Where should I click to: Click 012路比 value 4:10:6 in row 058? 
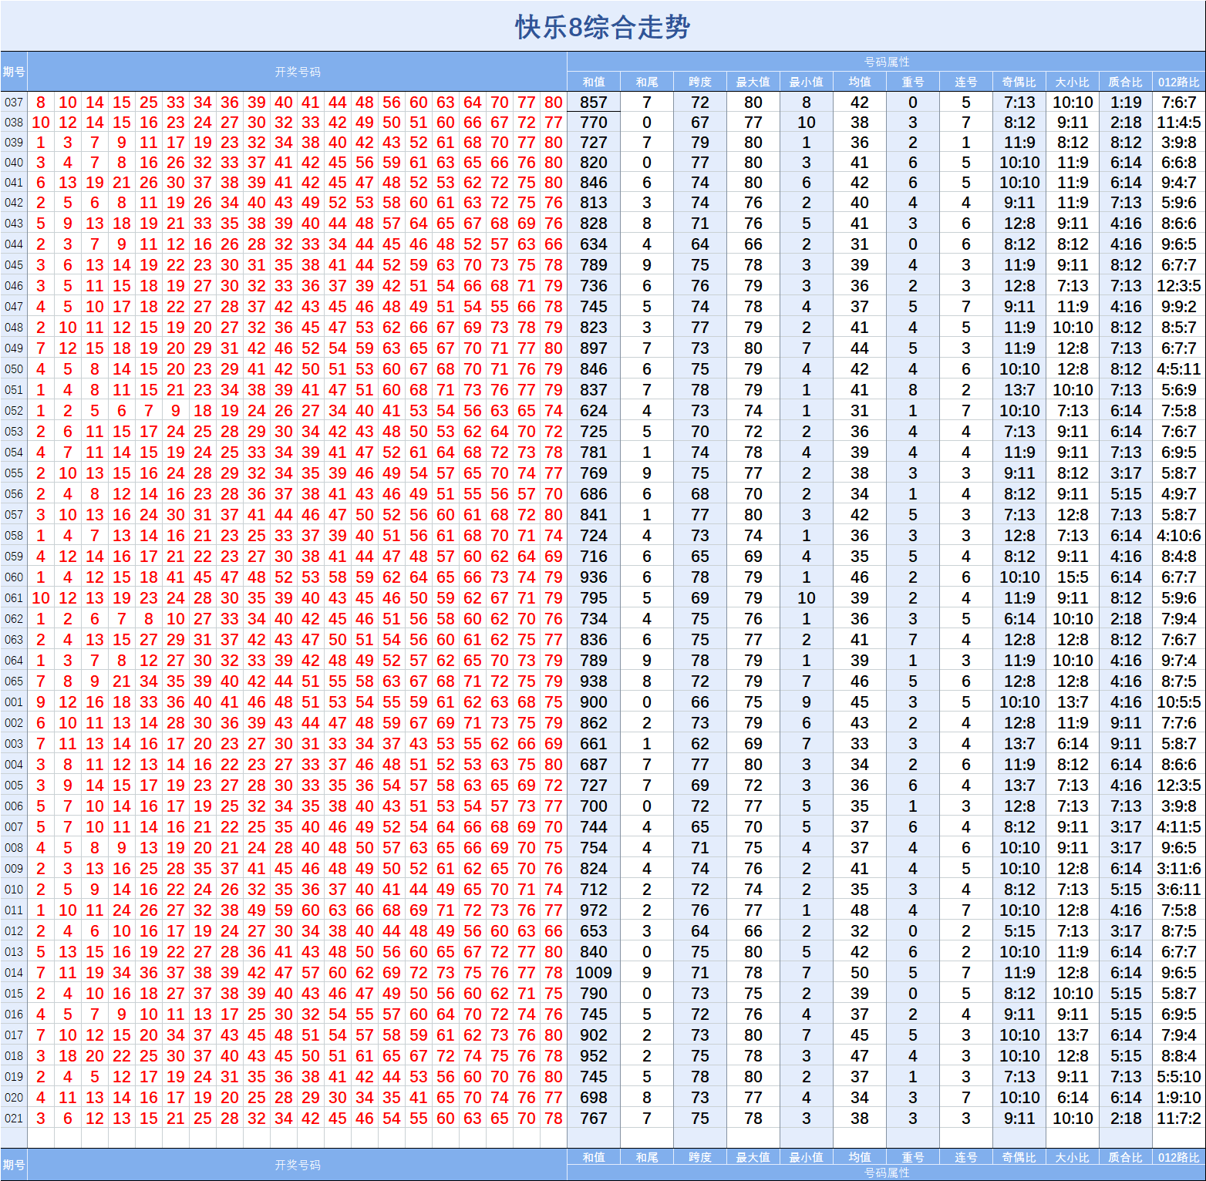[1179, 536]
